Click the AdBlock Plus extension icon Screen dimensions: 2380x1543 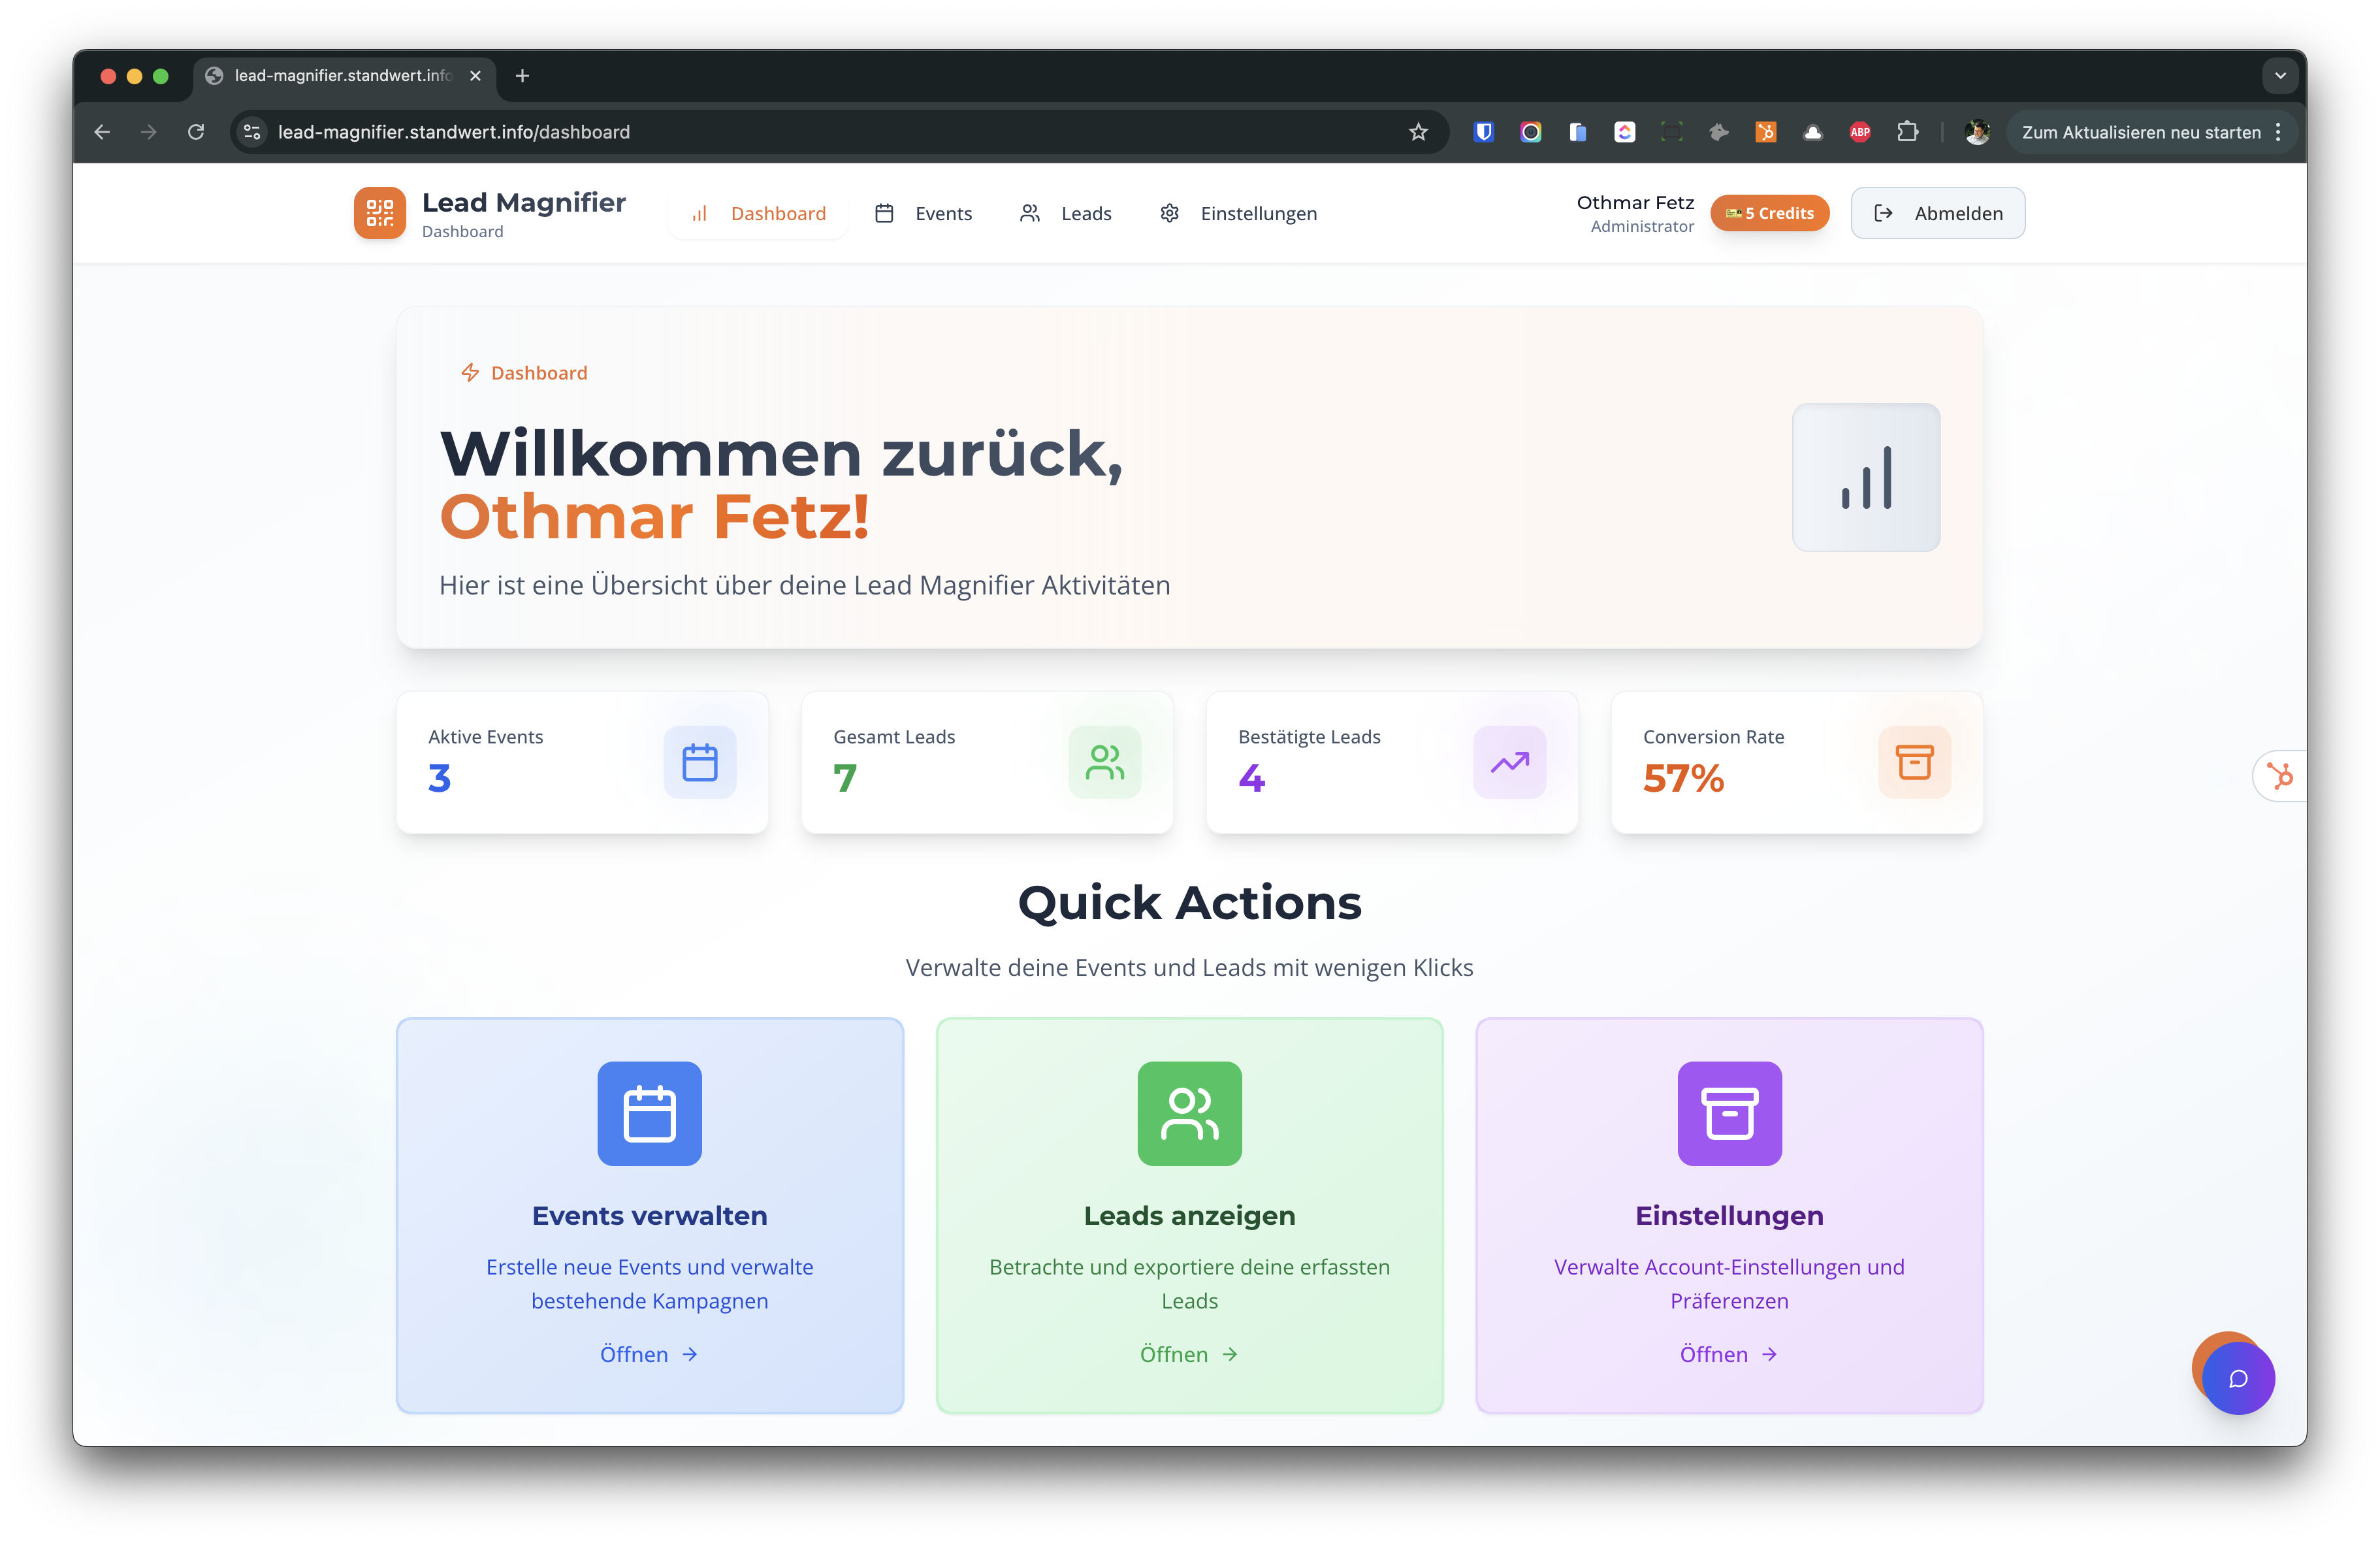[x=1860, y=131]
